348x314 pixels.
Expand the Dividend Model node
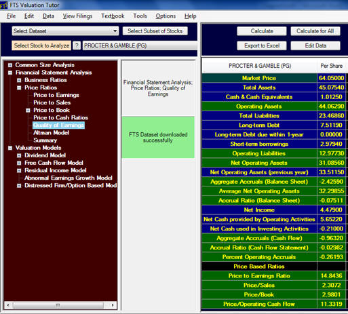19,155
